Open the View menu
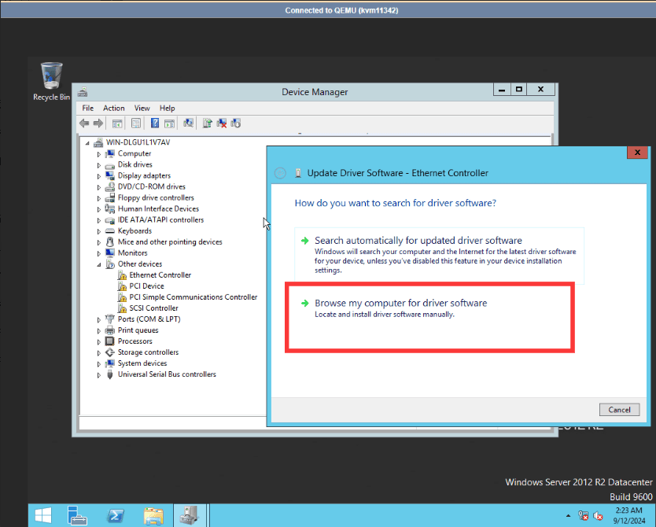The image size is (656, 527). pos(142,108)
